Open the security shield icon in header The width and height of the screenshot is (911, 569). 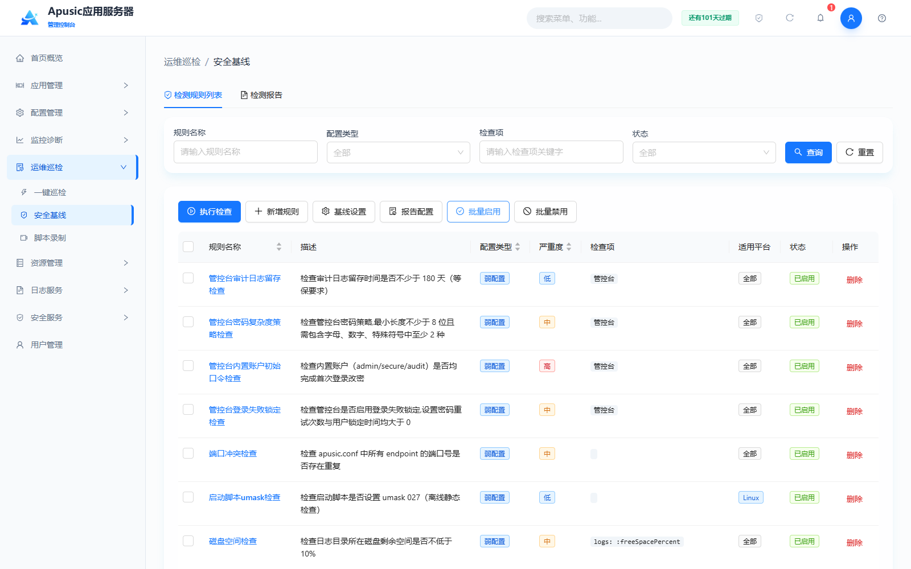point(759,18)
